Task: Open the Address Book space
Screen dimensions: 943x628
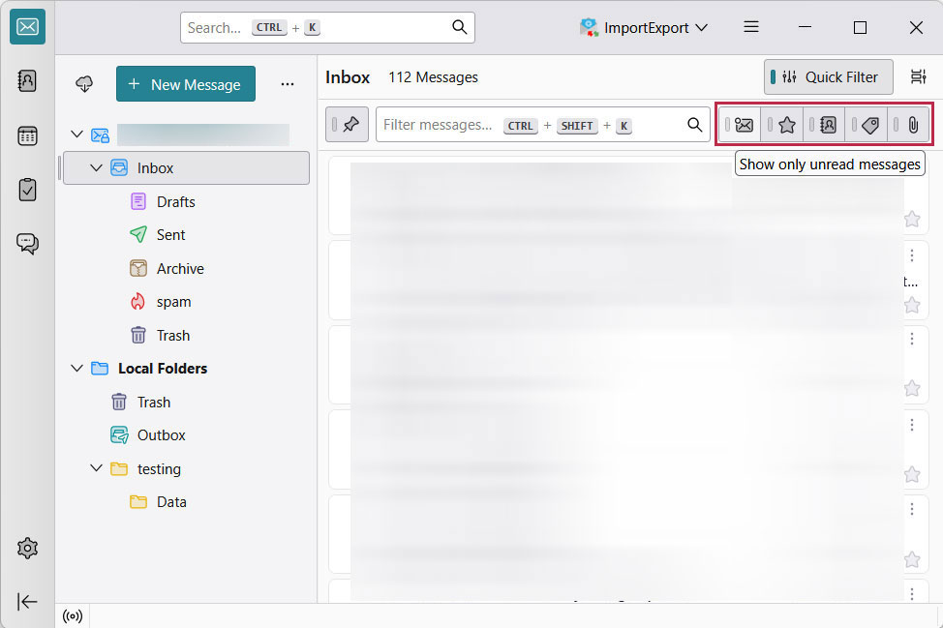Action: click(27, 83)
